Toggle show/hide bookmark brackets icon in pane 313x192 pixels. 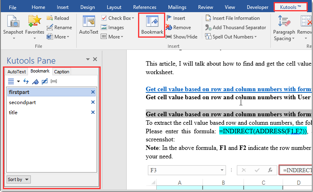pos(54,81)
